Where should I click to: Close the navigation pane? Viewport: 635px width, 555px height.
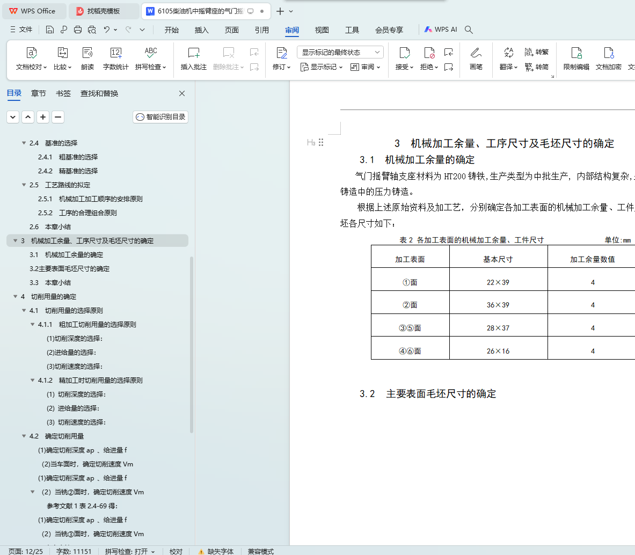click(x=182, y=93)
